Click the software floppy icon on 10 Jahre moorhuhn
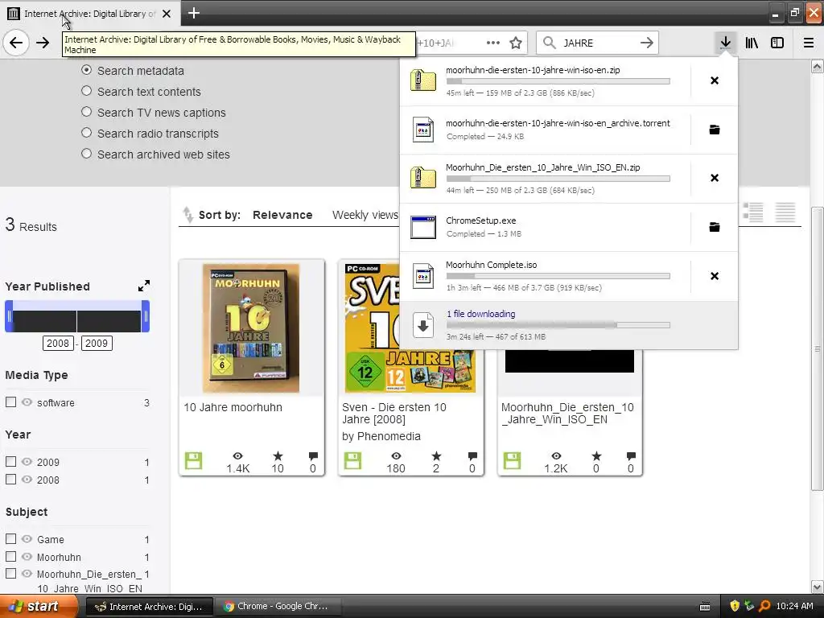This screenshot has height=618, width=824. (193, 461)
